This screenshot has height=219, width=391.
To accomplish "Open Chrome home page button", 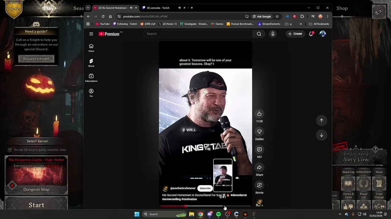I will [110, 16].
